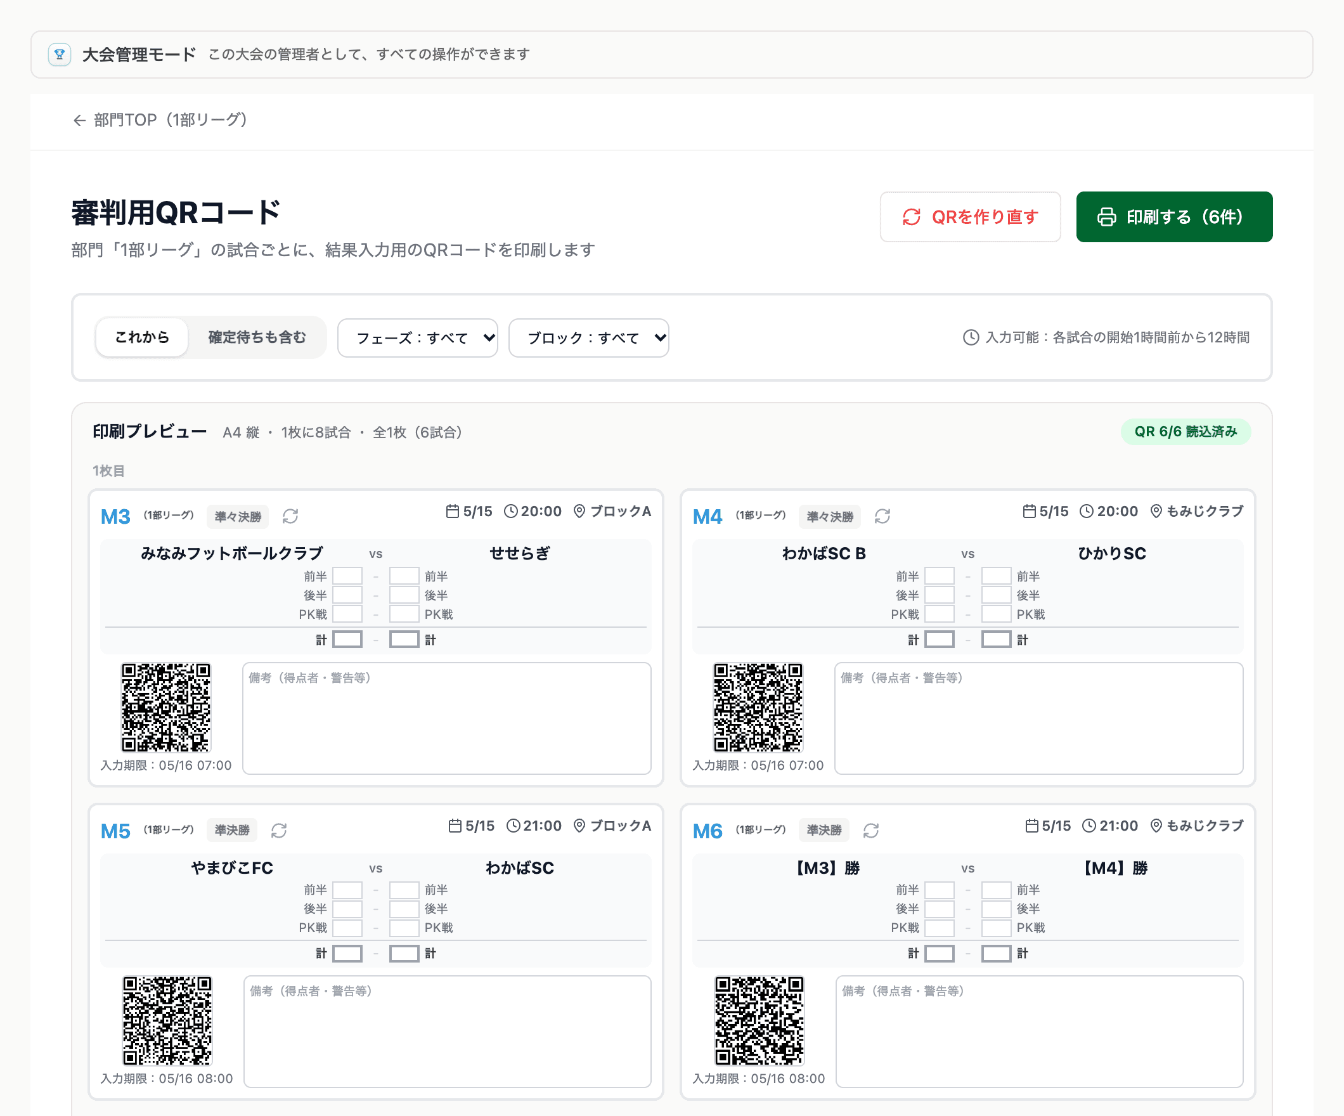
Task: Open the フェーズ：すべて dropdown
Action: coord(417,337)
